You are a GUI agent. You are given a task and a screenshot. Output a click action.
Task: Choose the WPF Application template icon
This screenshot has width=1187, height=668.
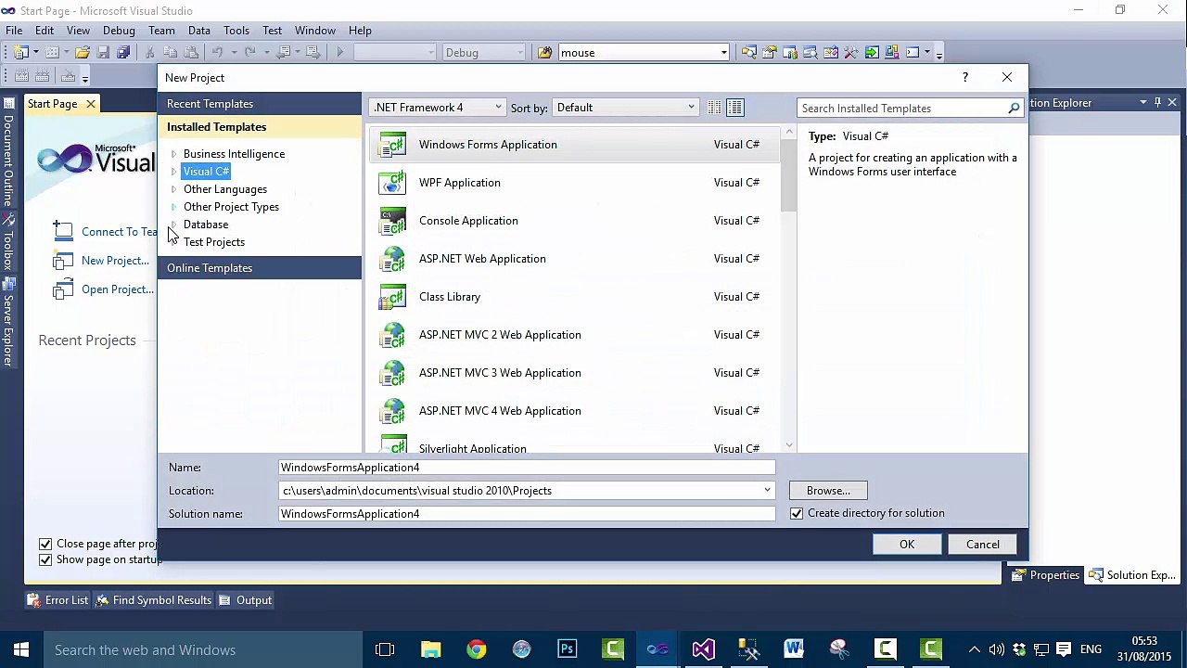[x=393, y=183]
